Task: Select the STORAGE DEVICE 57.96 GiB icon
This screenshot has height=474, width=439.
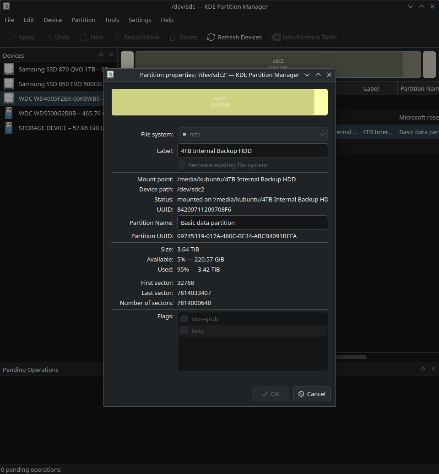Action: tap(9, 128)
